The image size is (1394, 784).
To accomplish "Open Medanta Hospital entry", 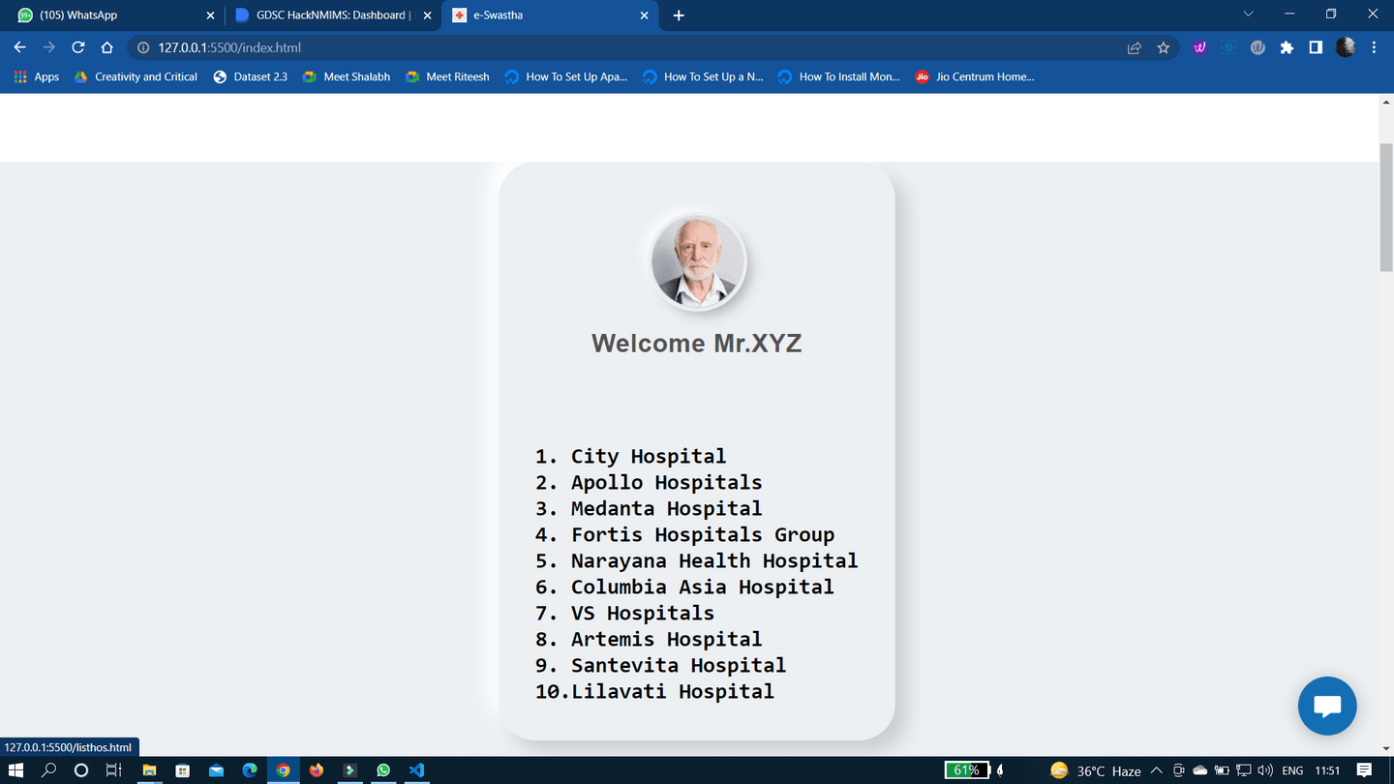I will (x=666, y=508).
